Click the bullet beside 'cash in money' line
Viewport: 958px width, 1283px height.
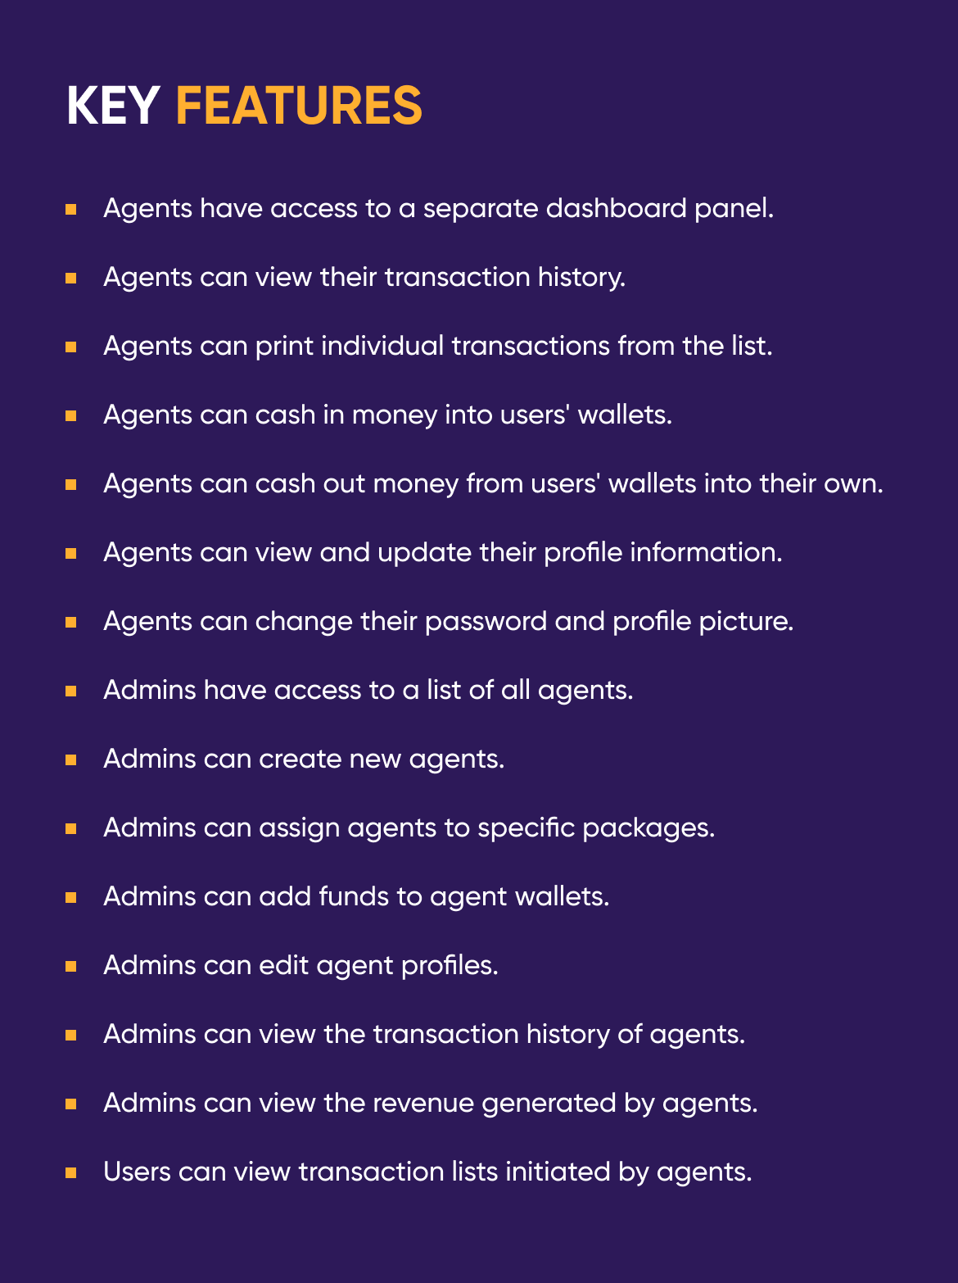pos(71,416)
